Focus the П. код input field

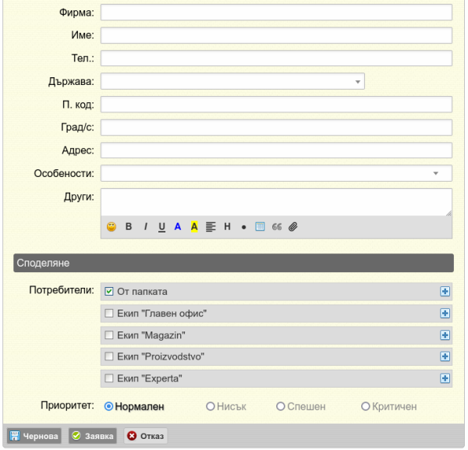pyautogui.click(x=276, y=105)
